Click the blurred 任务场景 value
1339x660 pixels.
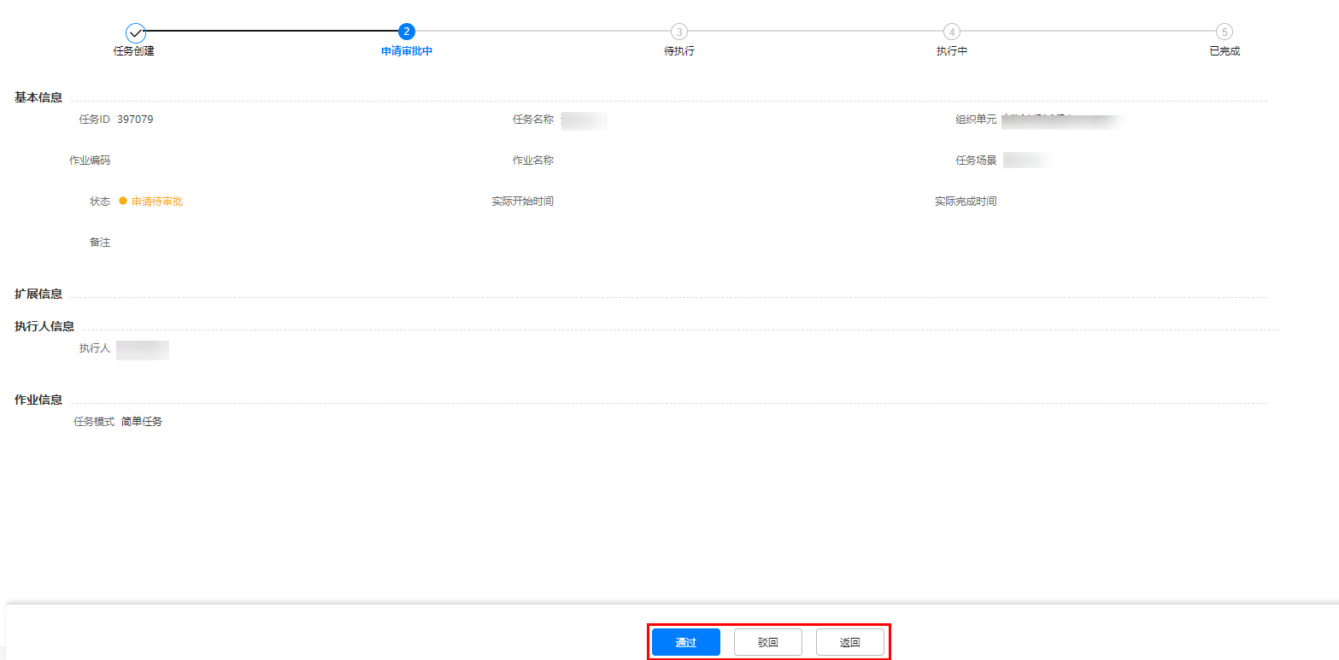1027,161
